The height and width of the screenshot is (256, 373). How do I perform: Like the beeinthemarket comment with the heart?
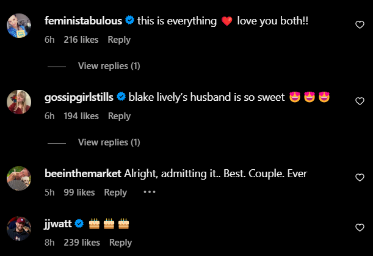(360, 177)
